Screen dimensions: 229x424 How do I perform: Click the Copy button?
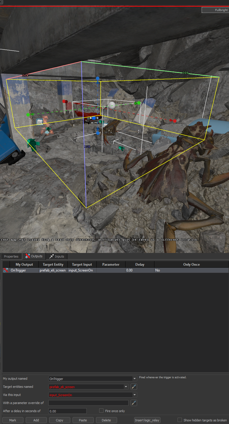pos(60,420)
